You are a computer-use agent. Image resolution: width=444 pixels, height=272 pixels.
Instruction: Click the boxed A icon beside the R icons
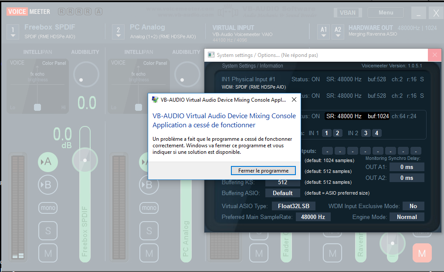click(x=98, y=12)
